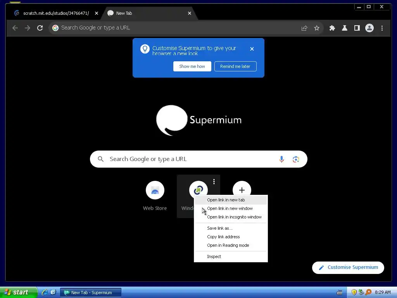
Task: Click the network computers tray icon
Action: point(361,293)
